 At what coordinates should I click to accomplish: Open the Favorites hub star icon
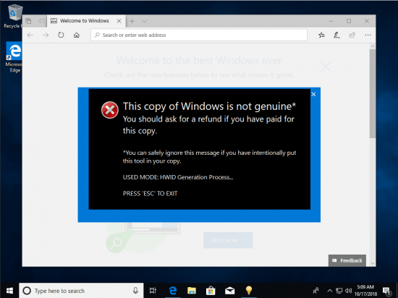point(321,35)
